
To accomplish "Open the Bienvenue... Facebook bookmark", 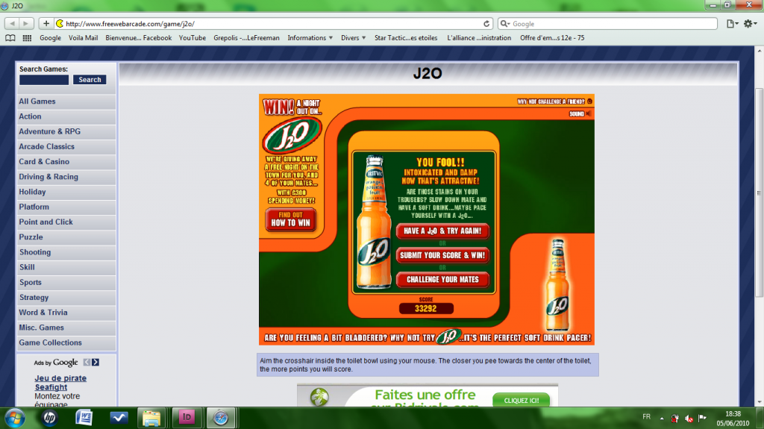I will pos(138,38).
